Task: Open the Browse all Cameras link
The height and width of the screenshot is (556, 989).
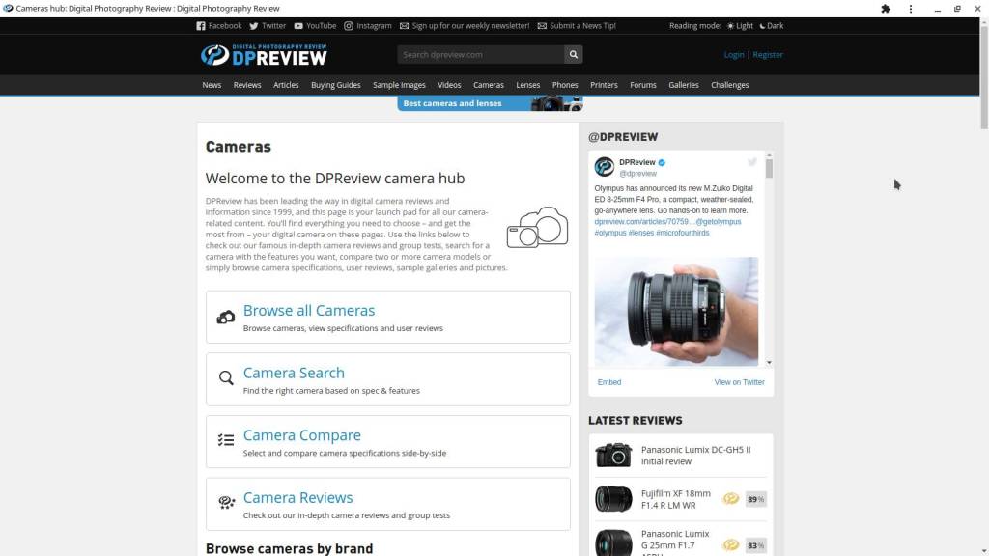Action: click(309, 310)
